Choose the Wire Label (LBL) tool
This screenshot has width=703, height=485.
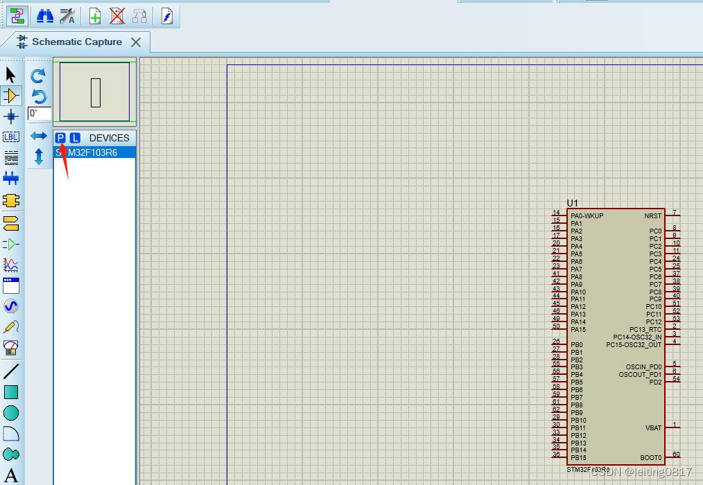pos(11,137)
